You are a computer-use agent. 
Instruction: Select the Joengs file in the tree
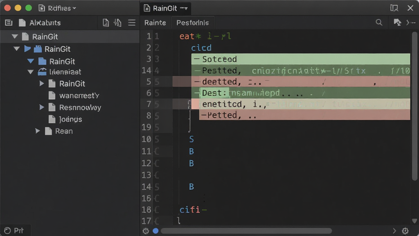(x=70, y=119)
